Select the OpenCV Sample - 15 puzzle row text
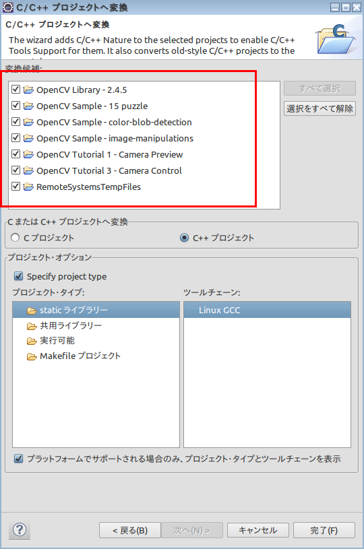 [x=92, y=106]
